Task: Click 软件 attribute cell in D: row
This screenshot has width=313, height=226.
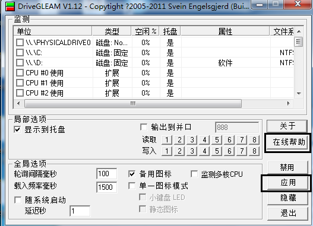Action: (225, 63)
